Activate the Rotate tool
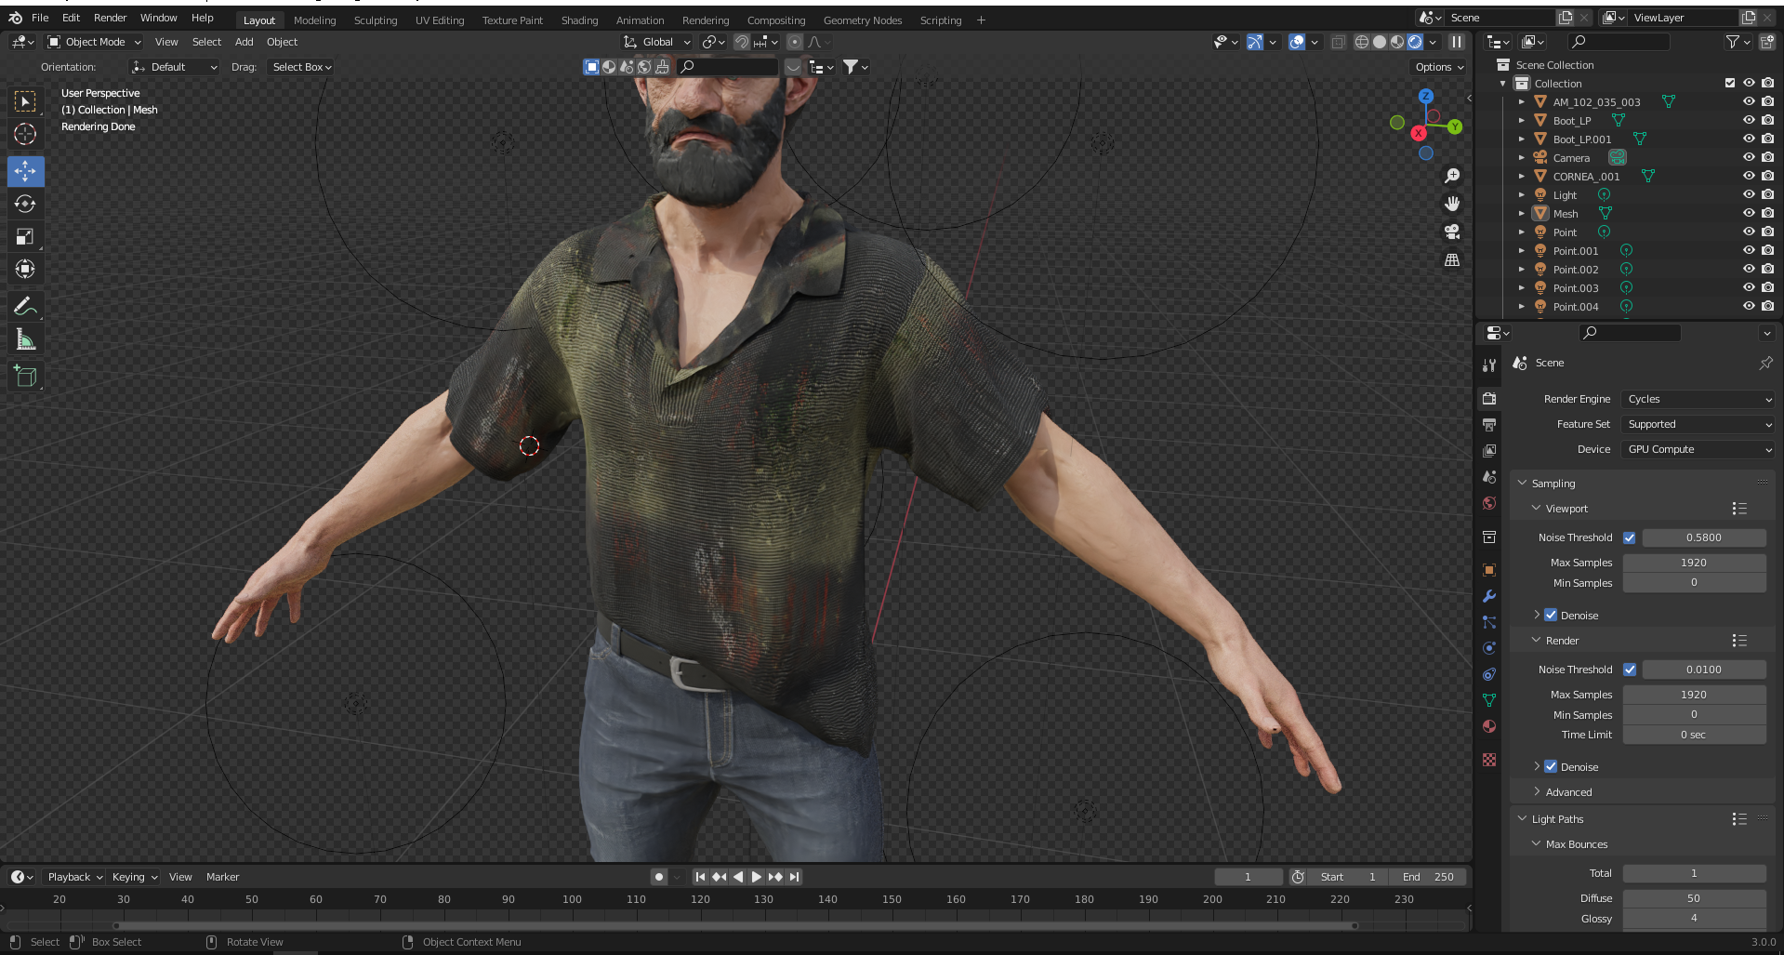 pos(25,204)
